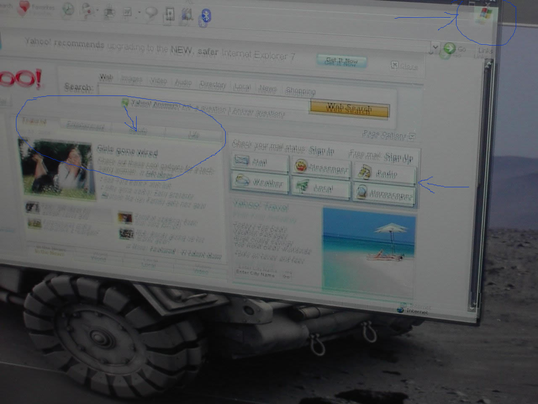Screen dimensions: 538x404
Task: Click the Edit page icon in toolbar
Action: pyautogui.click(x=127, y=12)
